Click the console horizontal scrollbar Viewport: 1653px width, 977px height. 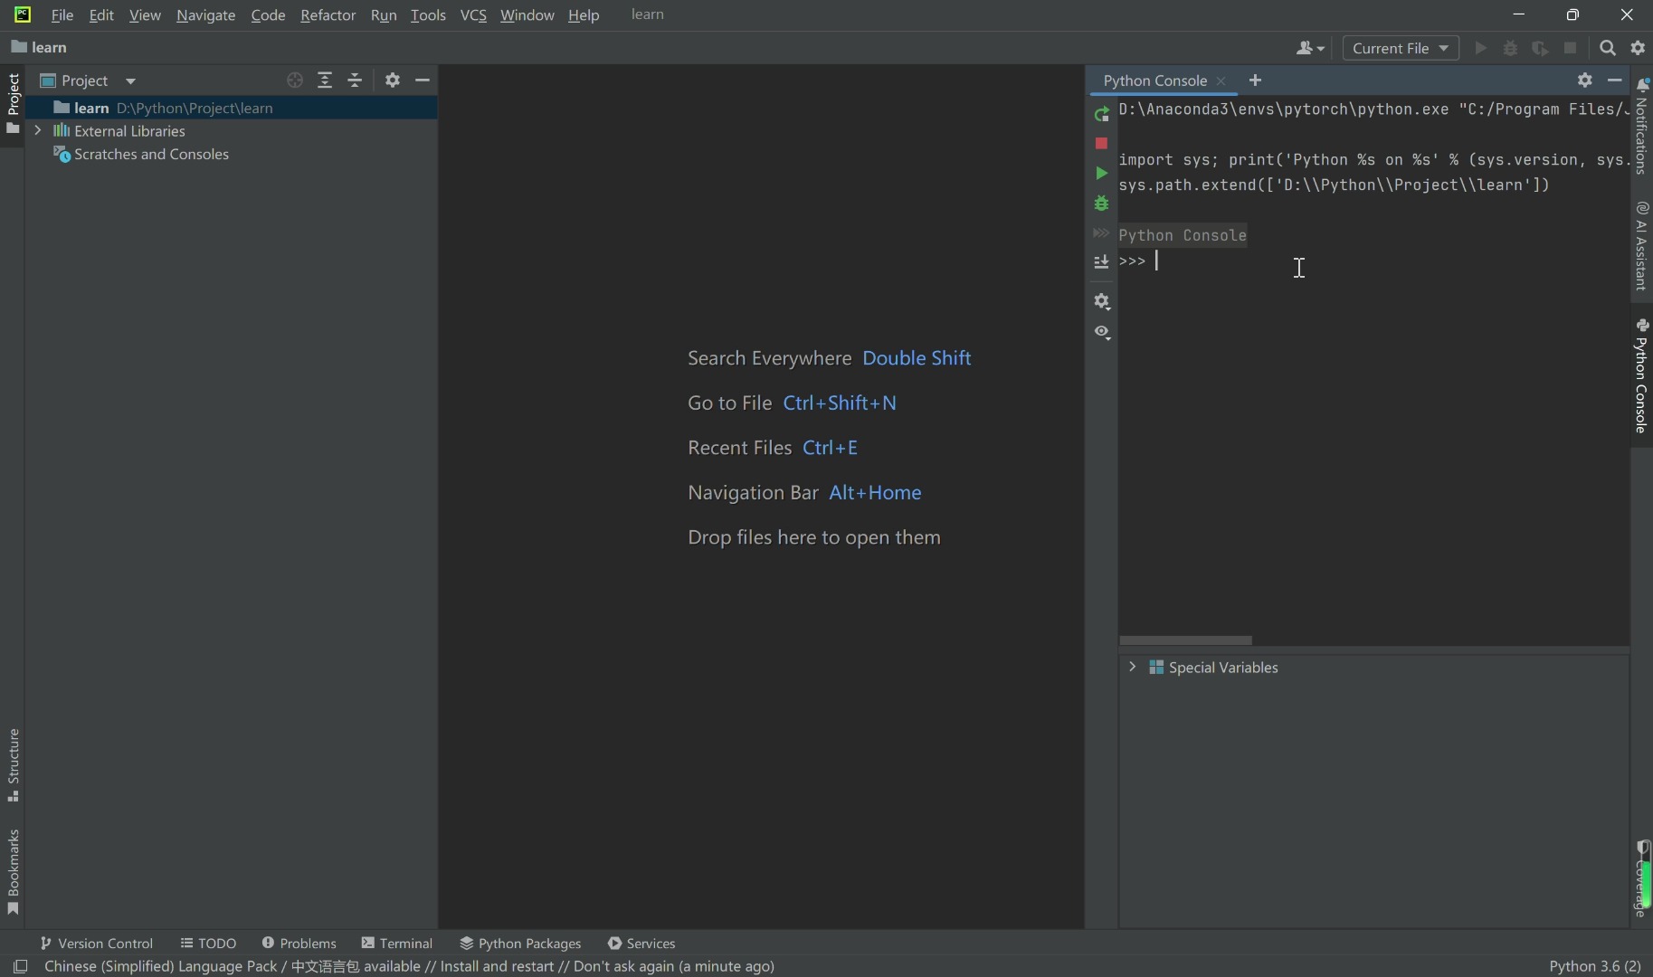coord(1185,640)
